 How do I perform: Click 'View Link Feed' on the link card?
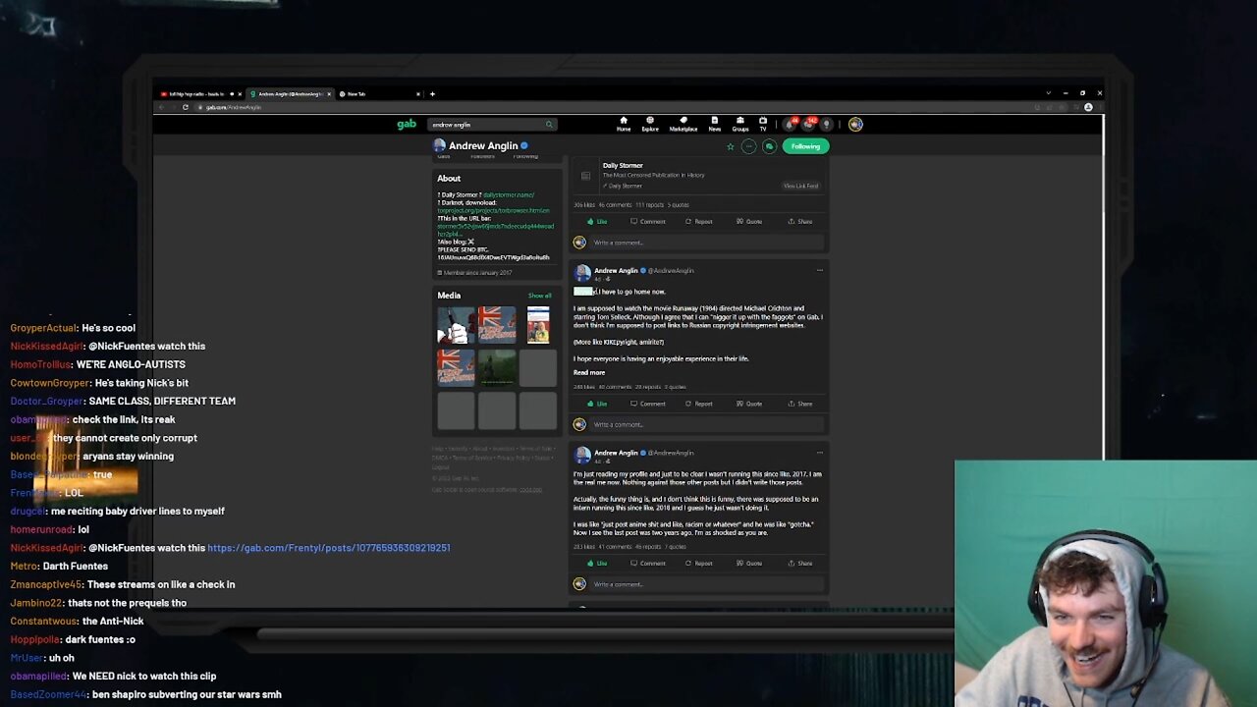coord(800,186)
